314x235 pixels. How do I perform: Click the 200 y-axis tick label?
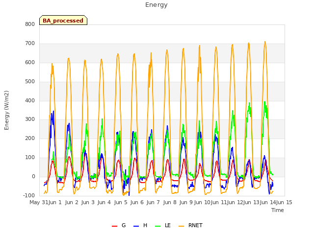point(30,138)
